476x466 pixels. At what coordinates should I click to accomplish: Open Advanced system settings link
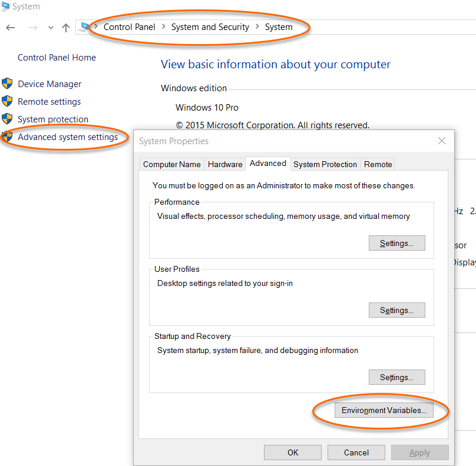tap(68, 137)
